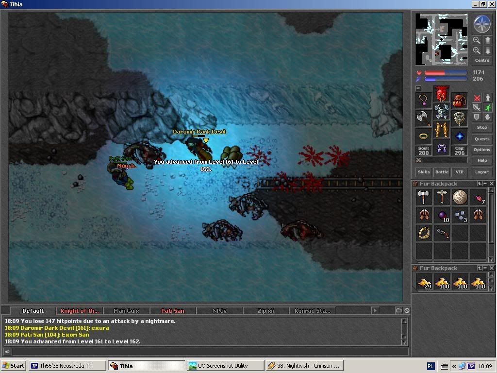Image resolution: width=497 pixels, height=373 pixels.
Task: Open the Quests log
Action: point(482,139)
